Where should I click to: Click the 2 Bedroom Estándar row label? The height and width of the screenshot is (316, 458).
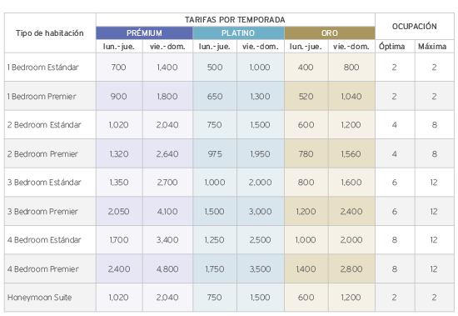[x=44, y=125]
